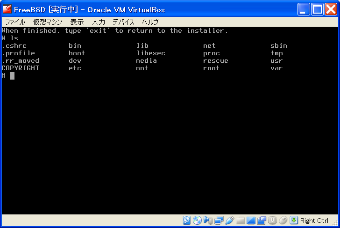Maximize the VirtualBox window

pyautogui.click(x=317, y=9)
